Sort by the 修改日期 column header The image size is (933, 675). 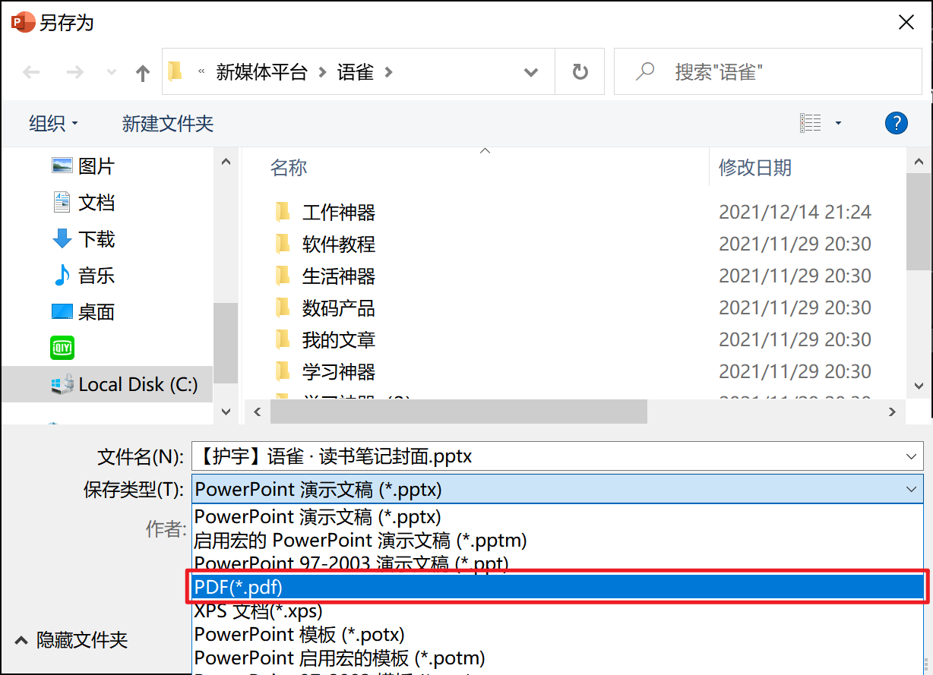(755, 167)
